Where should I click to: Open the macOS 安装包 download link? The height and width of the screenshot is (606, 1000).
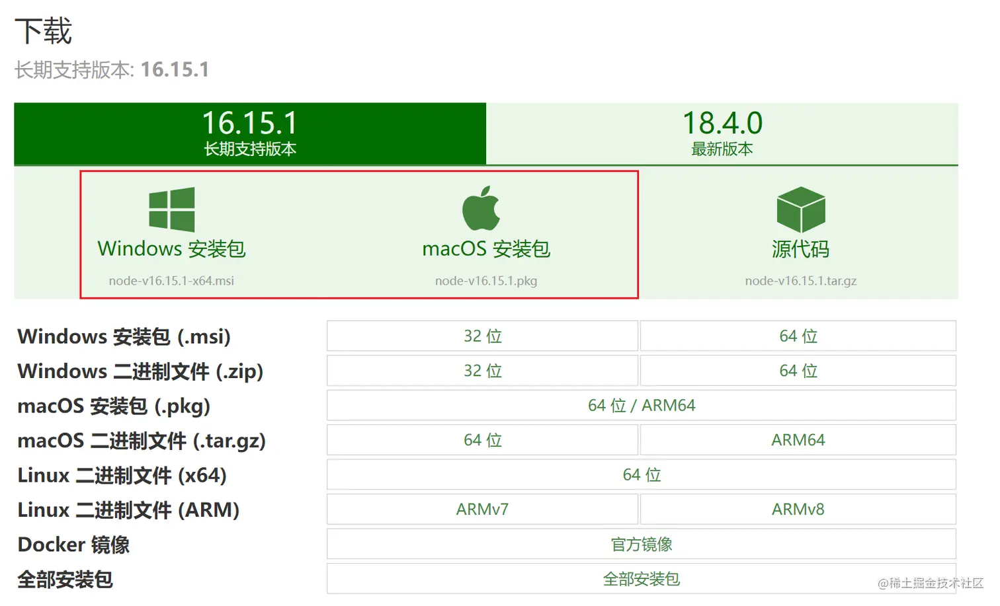pos(486,248)
